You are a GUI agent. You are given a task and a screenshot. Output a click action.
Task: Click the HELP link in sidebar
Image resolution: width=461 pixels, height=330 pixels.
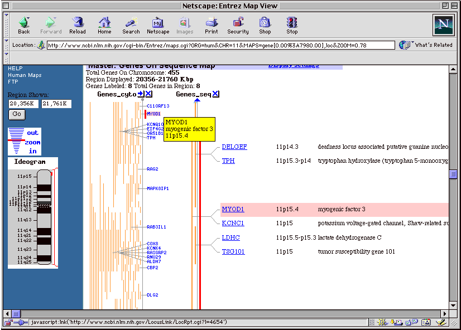[x=15, y=69]
